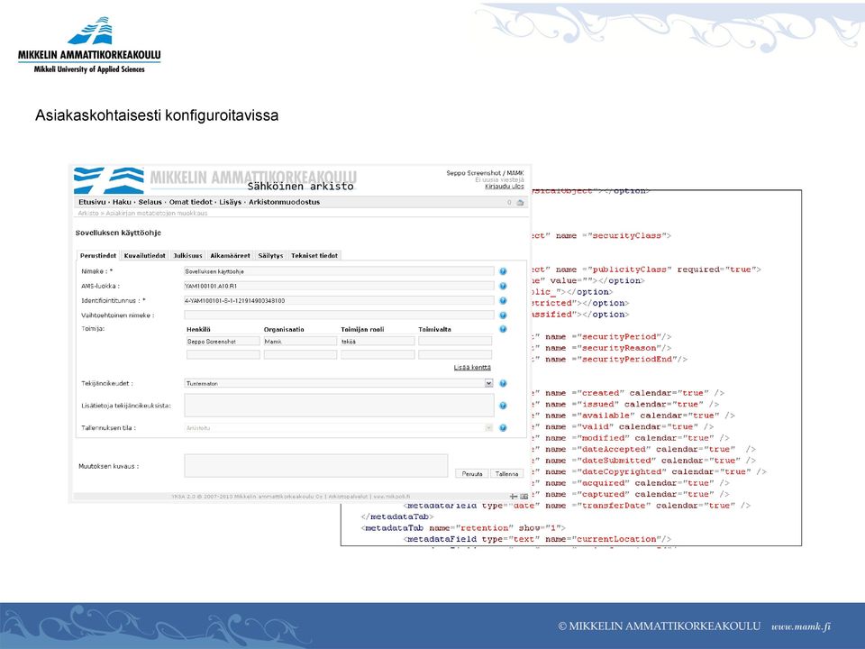The width and height of the screenshot is (865, 649).
Task: Select the Julkisuus tab
Action: (x=187, y=255)
